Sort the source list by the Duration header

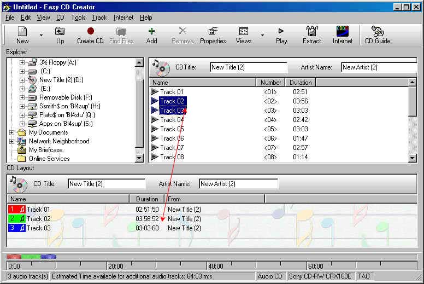click(301, 83)
